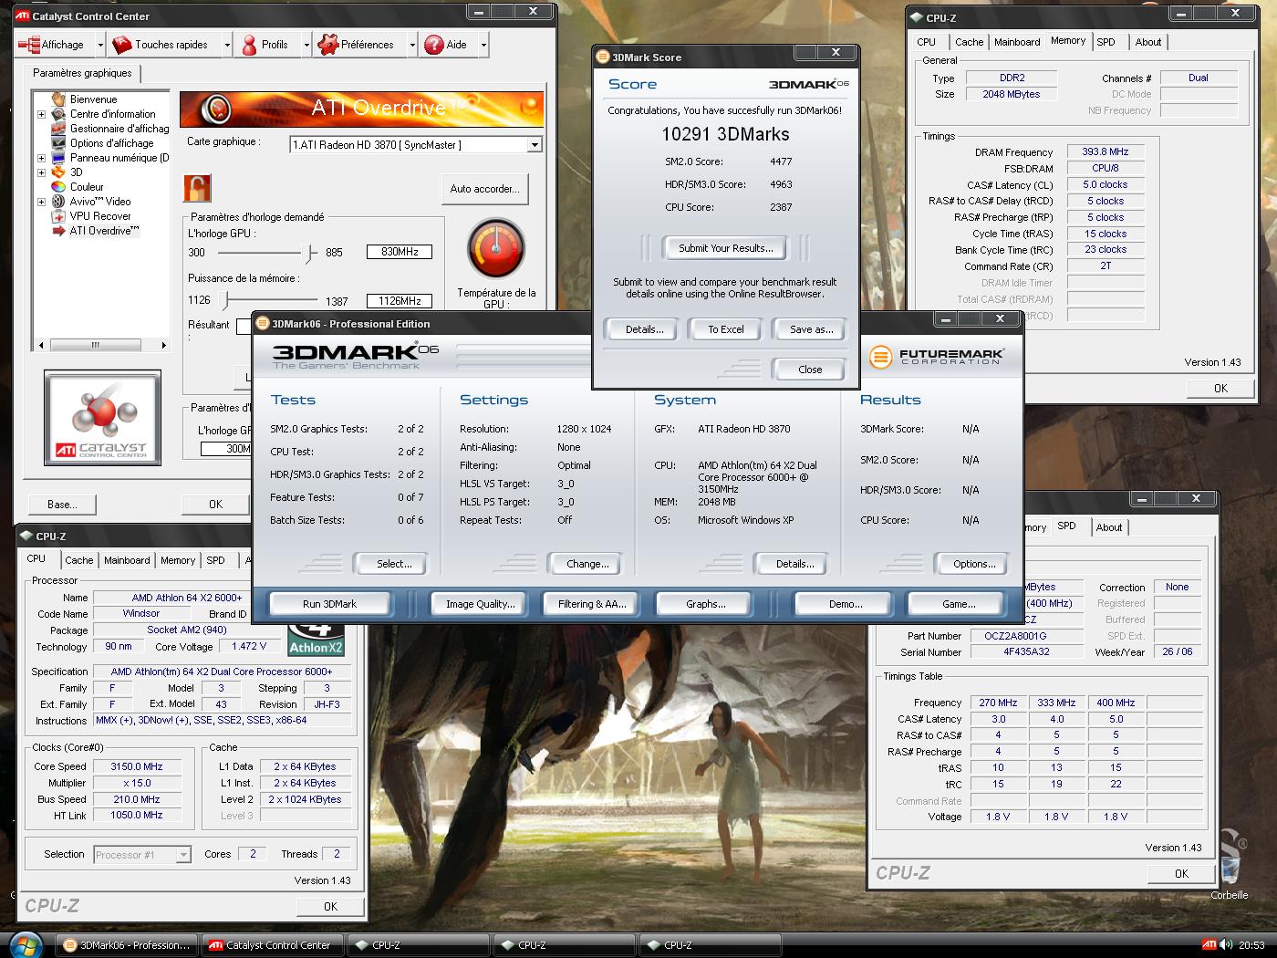Switch to Paramètres graphiques tab
This screenshot has width=1277, height=958.
pos(82,73)
